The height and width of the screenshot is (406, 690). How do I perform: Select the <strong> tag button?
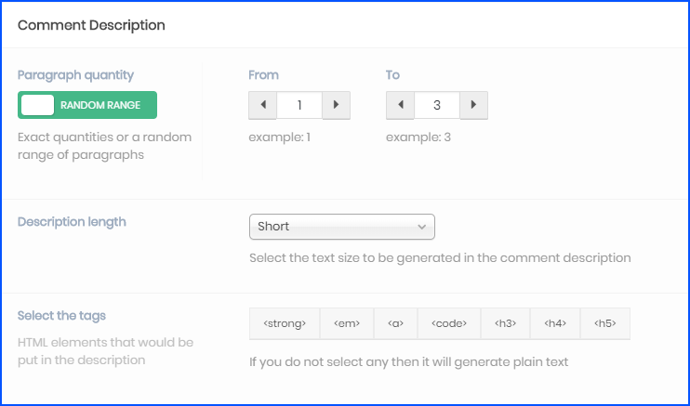285,323
